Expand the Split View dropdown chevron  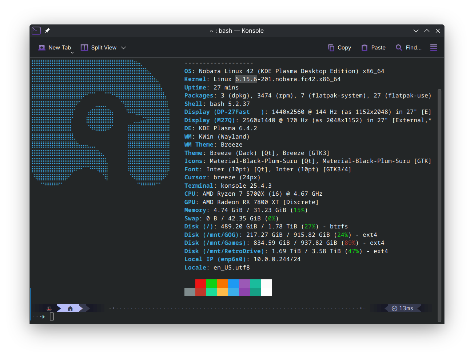click(123, 48)
